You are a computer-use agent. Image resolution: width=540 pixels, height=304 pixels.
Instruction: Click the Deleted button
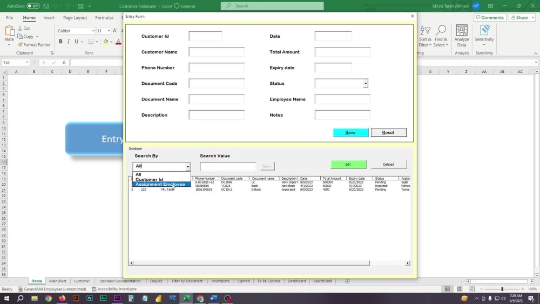388,165
